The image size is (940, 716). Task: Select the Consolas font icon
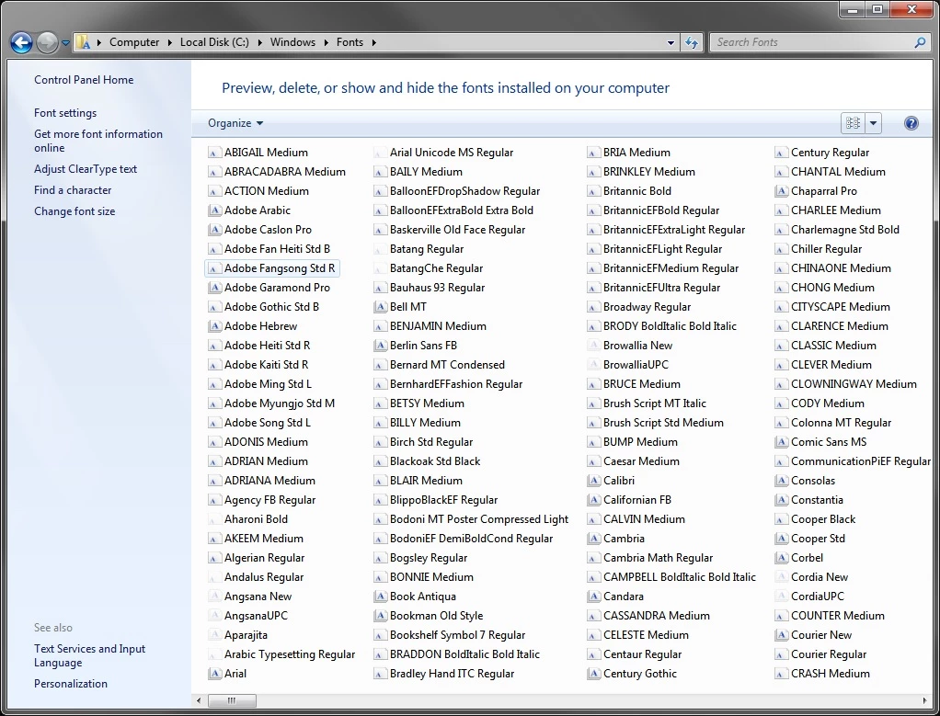781,481
